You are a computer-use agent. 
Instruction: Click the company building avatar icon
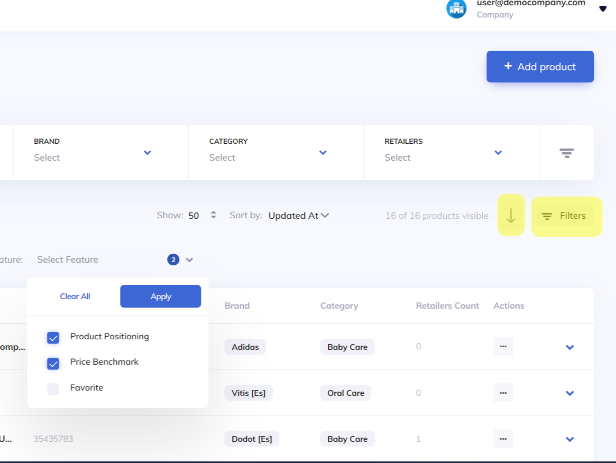(456, 8)
